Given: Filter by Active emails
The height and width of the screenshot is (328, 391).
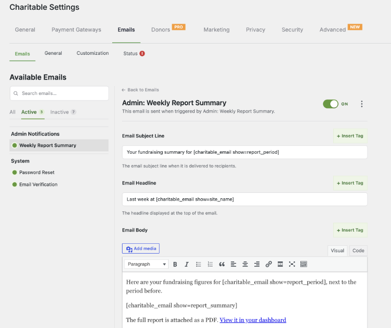Looking at the screenshot, I should click(33, 112).
